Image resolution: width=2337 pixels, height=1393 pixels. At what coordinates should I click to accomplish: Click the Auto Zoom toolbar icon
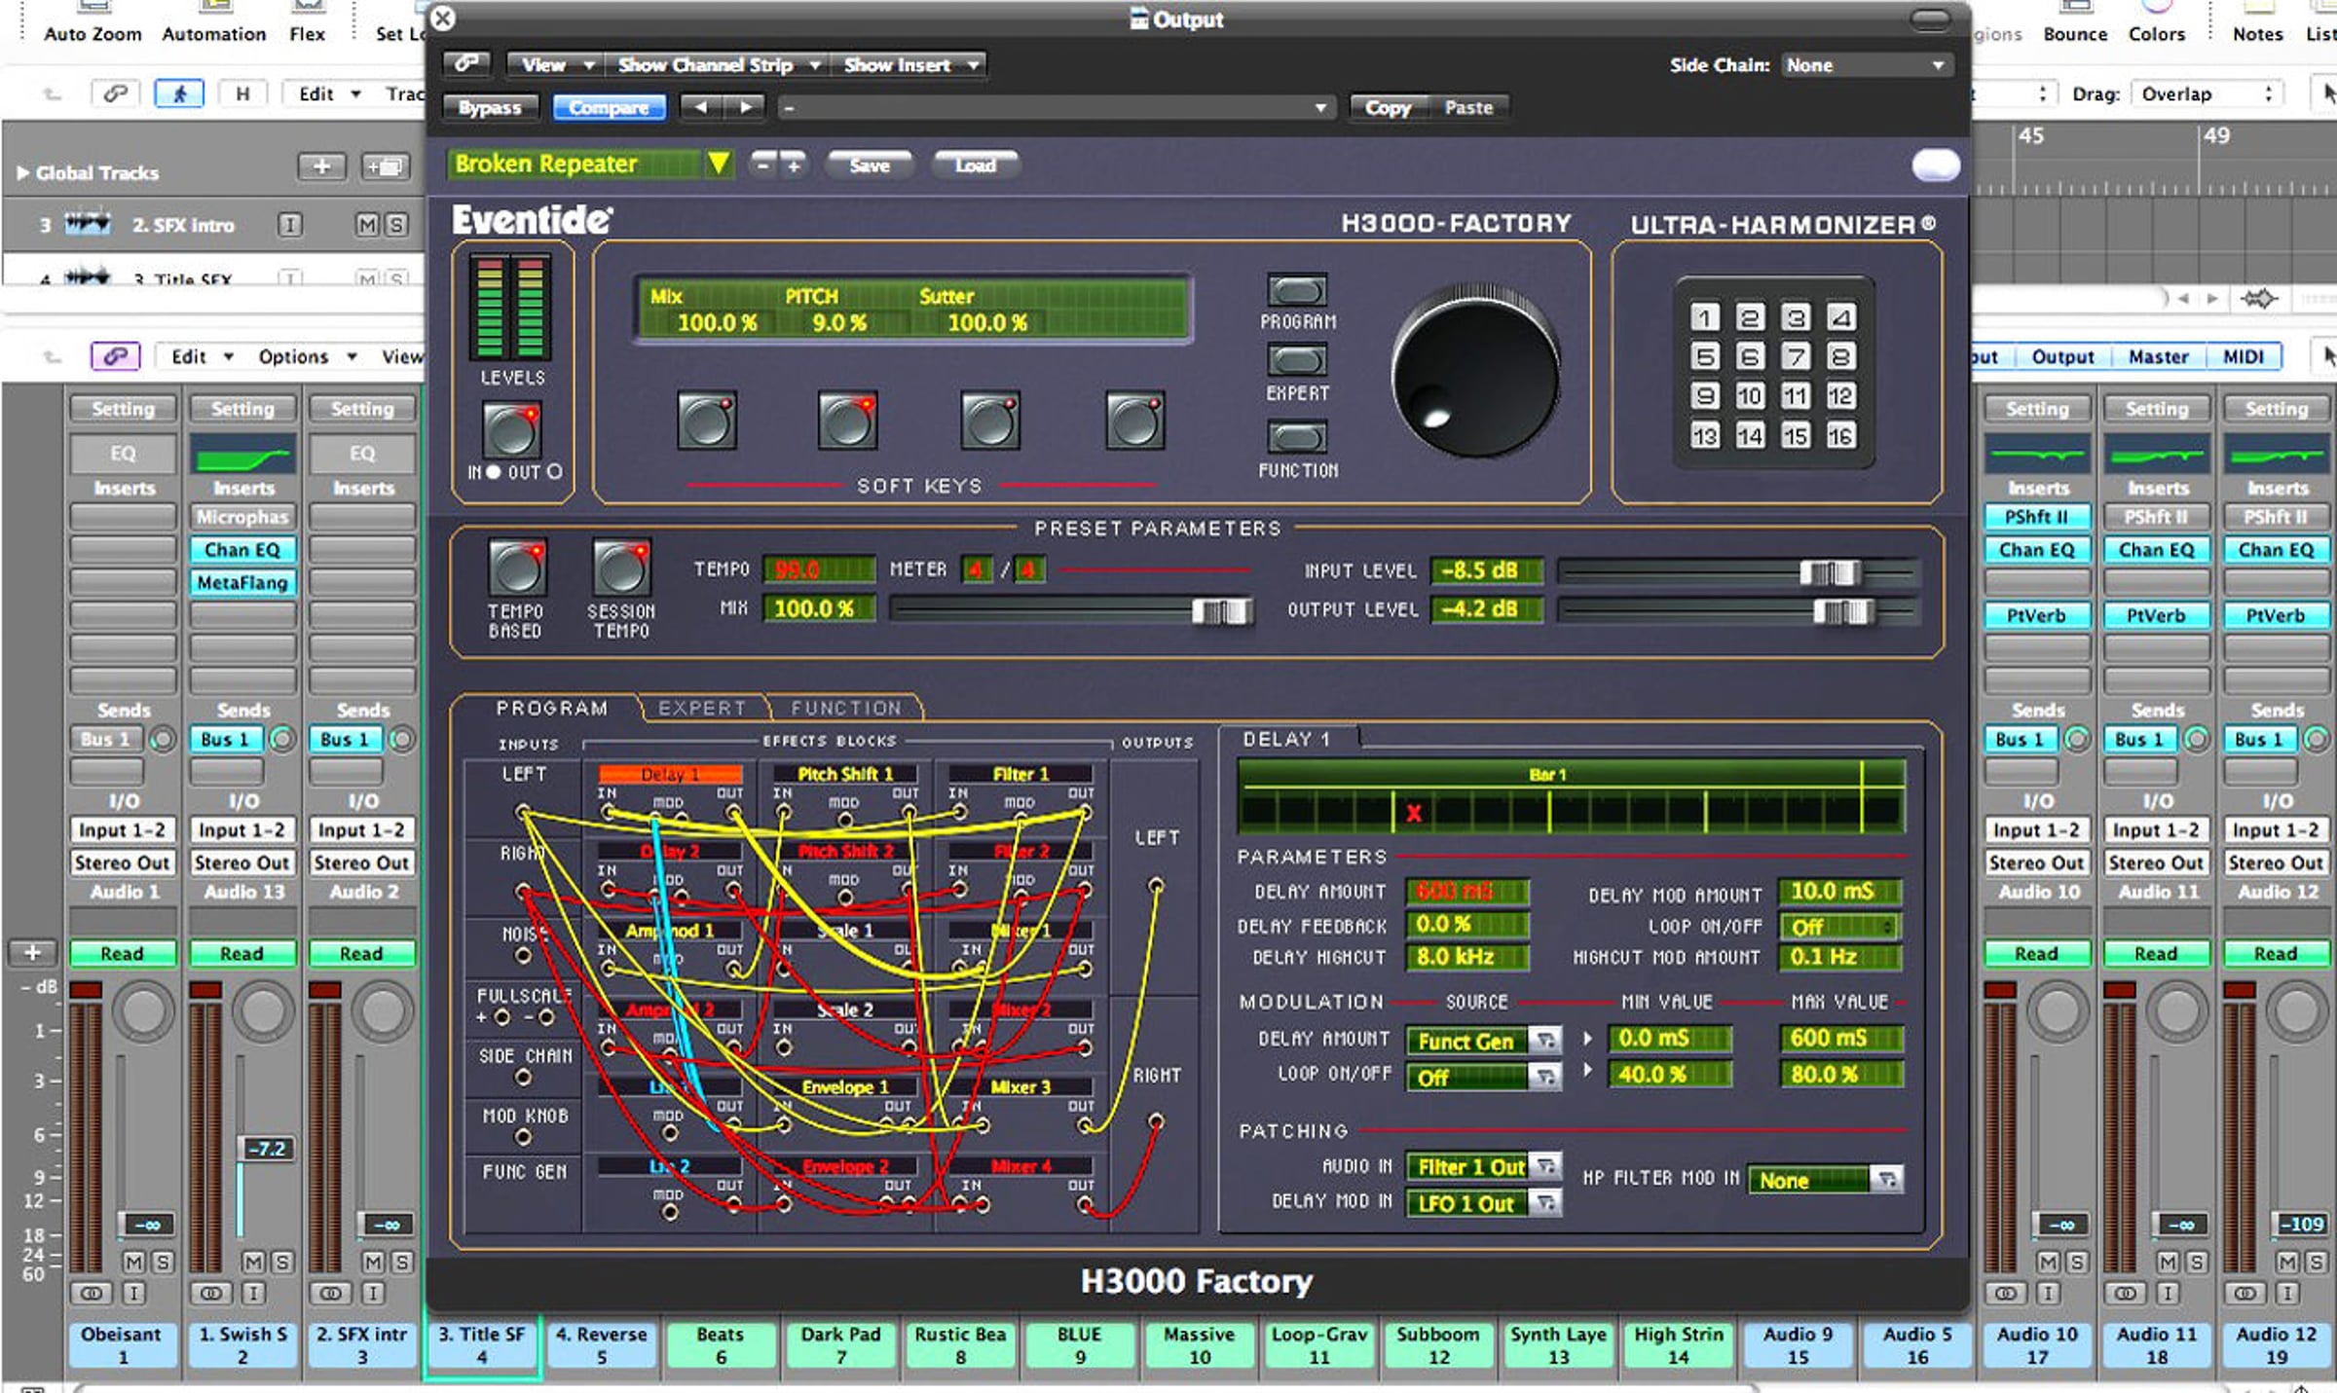point(93,8)
